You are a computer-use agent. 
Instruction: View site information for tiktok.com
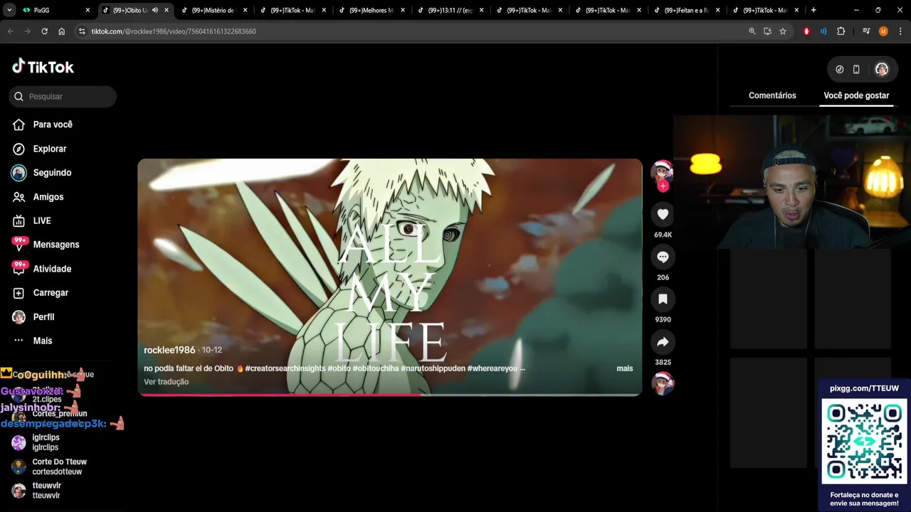pyautogui.click(x=82, y=31)
